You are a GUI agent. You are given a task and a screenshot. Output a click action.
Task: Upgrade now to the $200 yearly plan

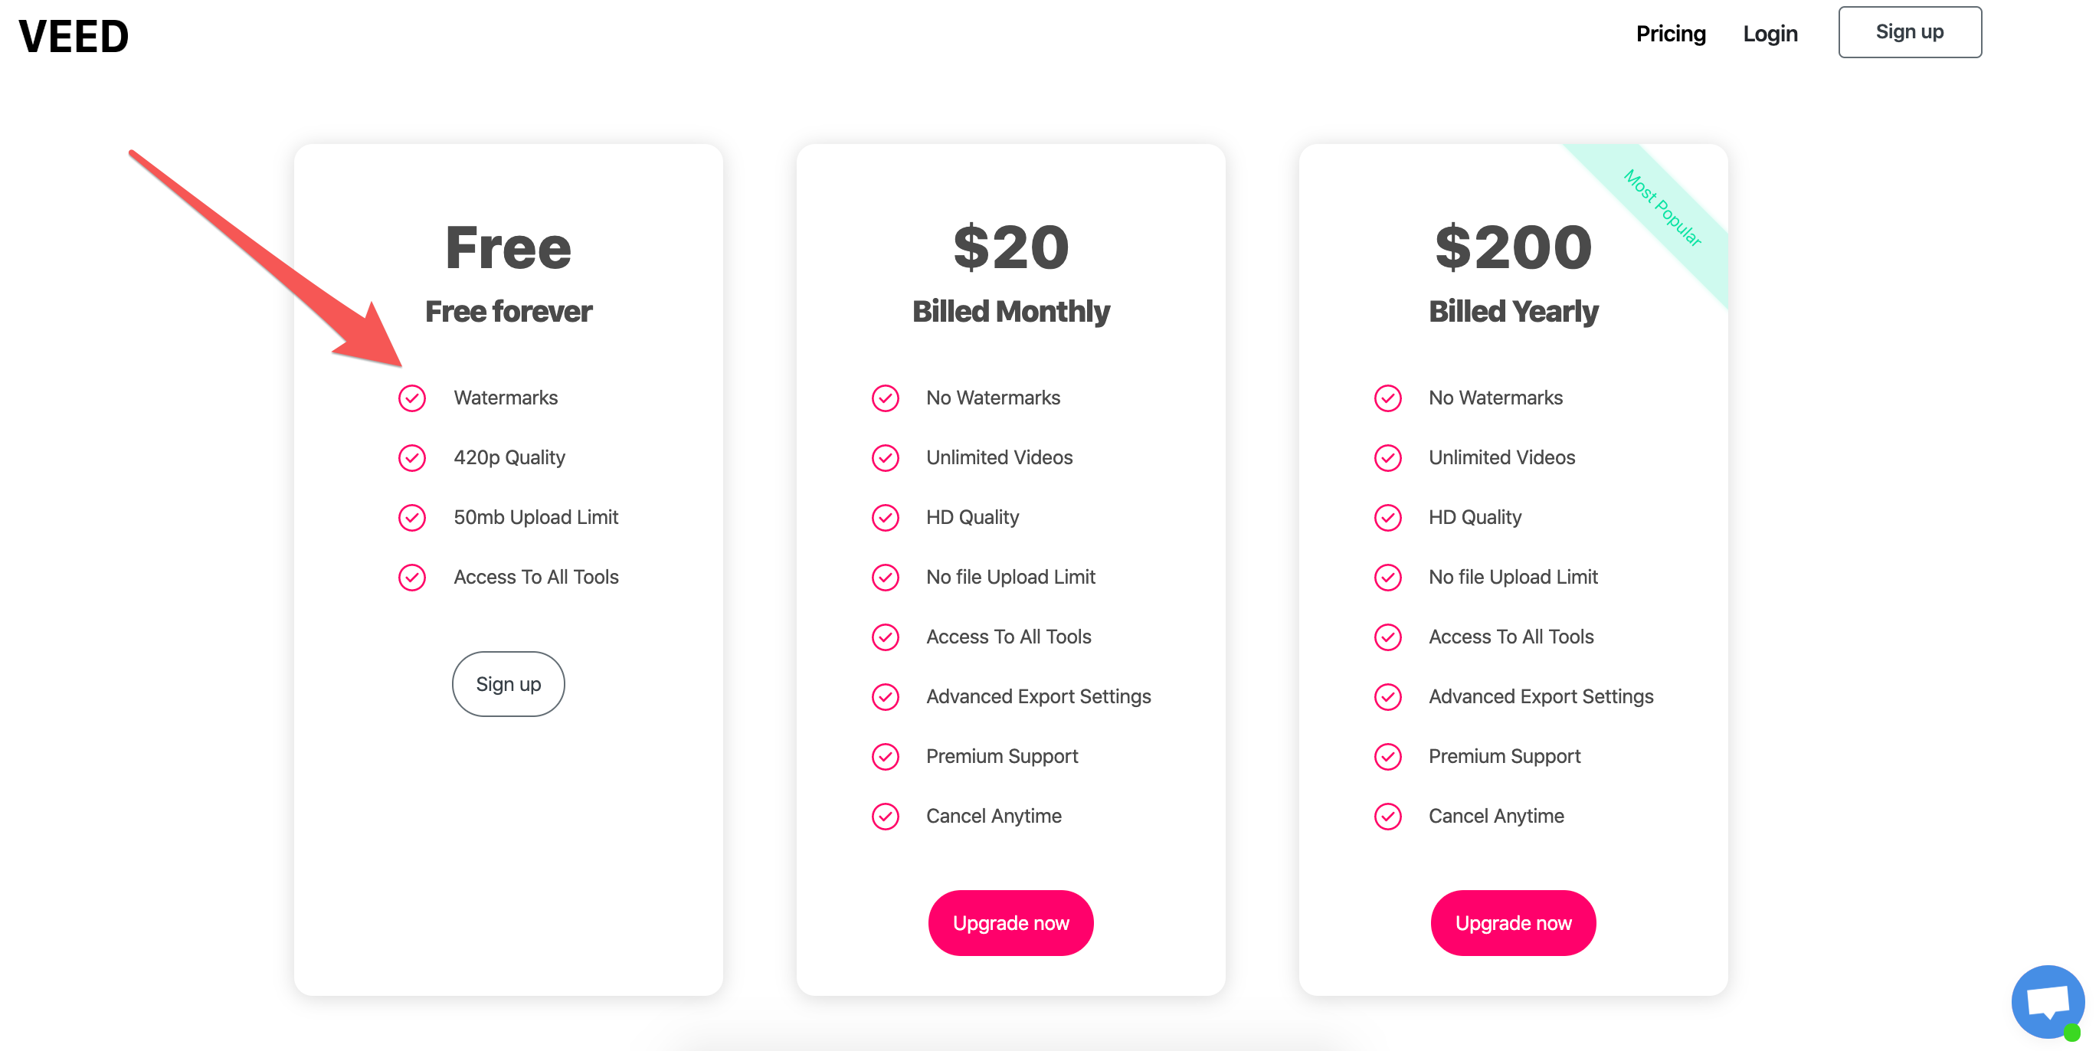pos(1513,923)
